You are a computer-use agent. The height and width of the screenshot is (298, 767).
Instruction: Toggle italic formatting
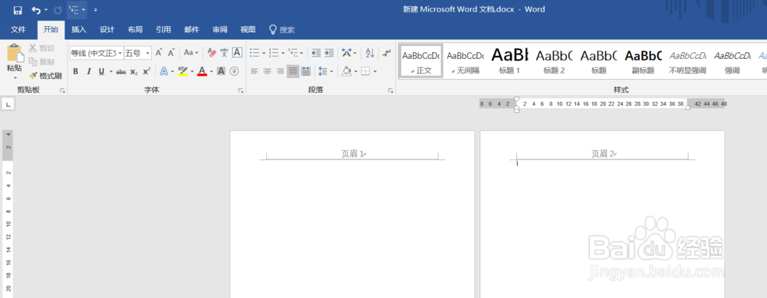click(x=88, y=71)
